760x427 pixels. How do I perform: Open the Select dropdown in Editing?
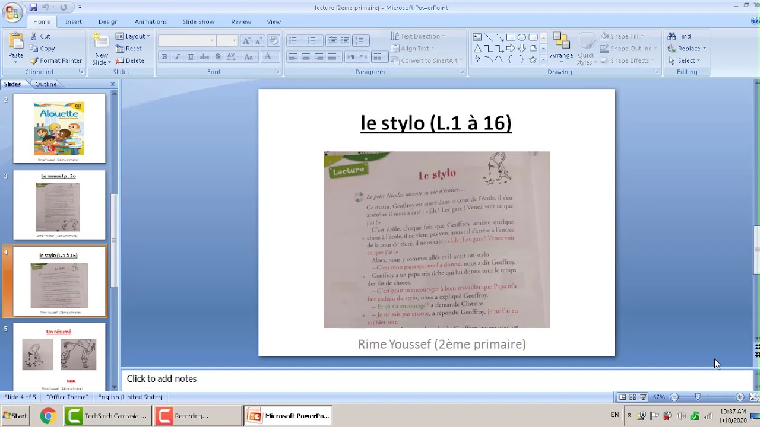point(684,60)
